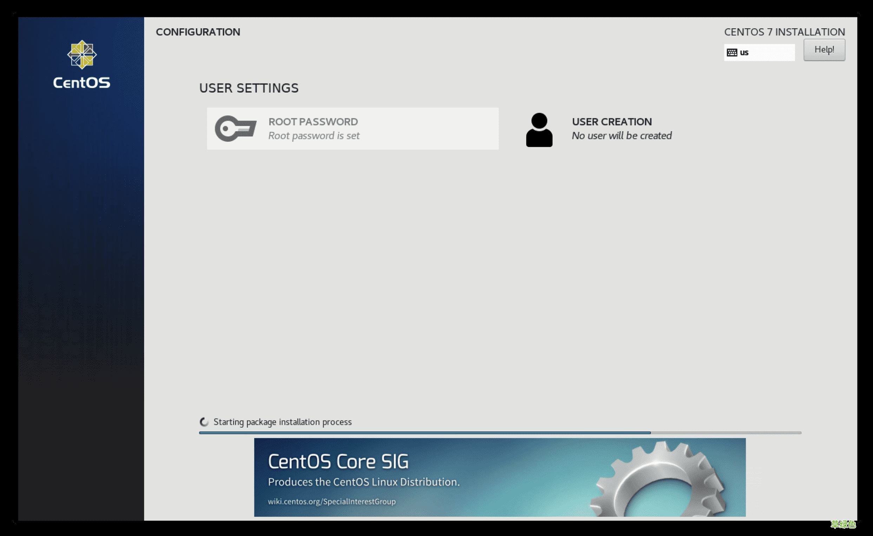The image size is (873, 536).
Task: Click the spinner icon beside the installation status
Action: pyautogui.click(x=204, y=422)
